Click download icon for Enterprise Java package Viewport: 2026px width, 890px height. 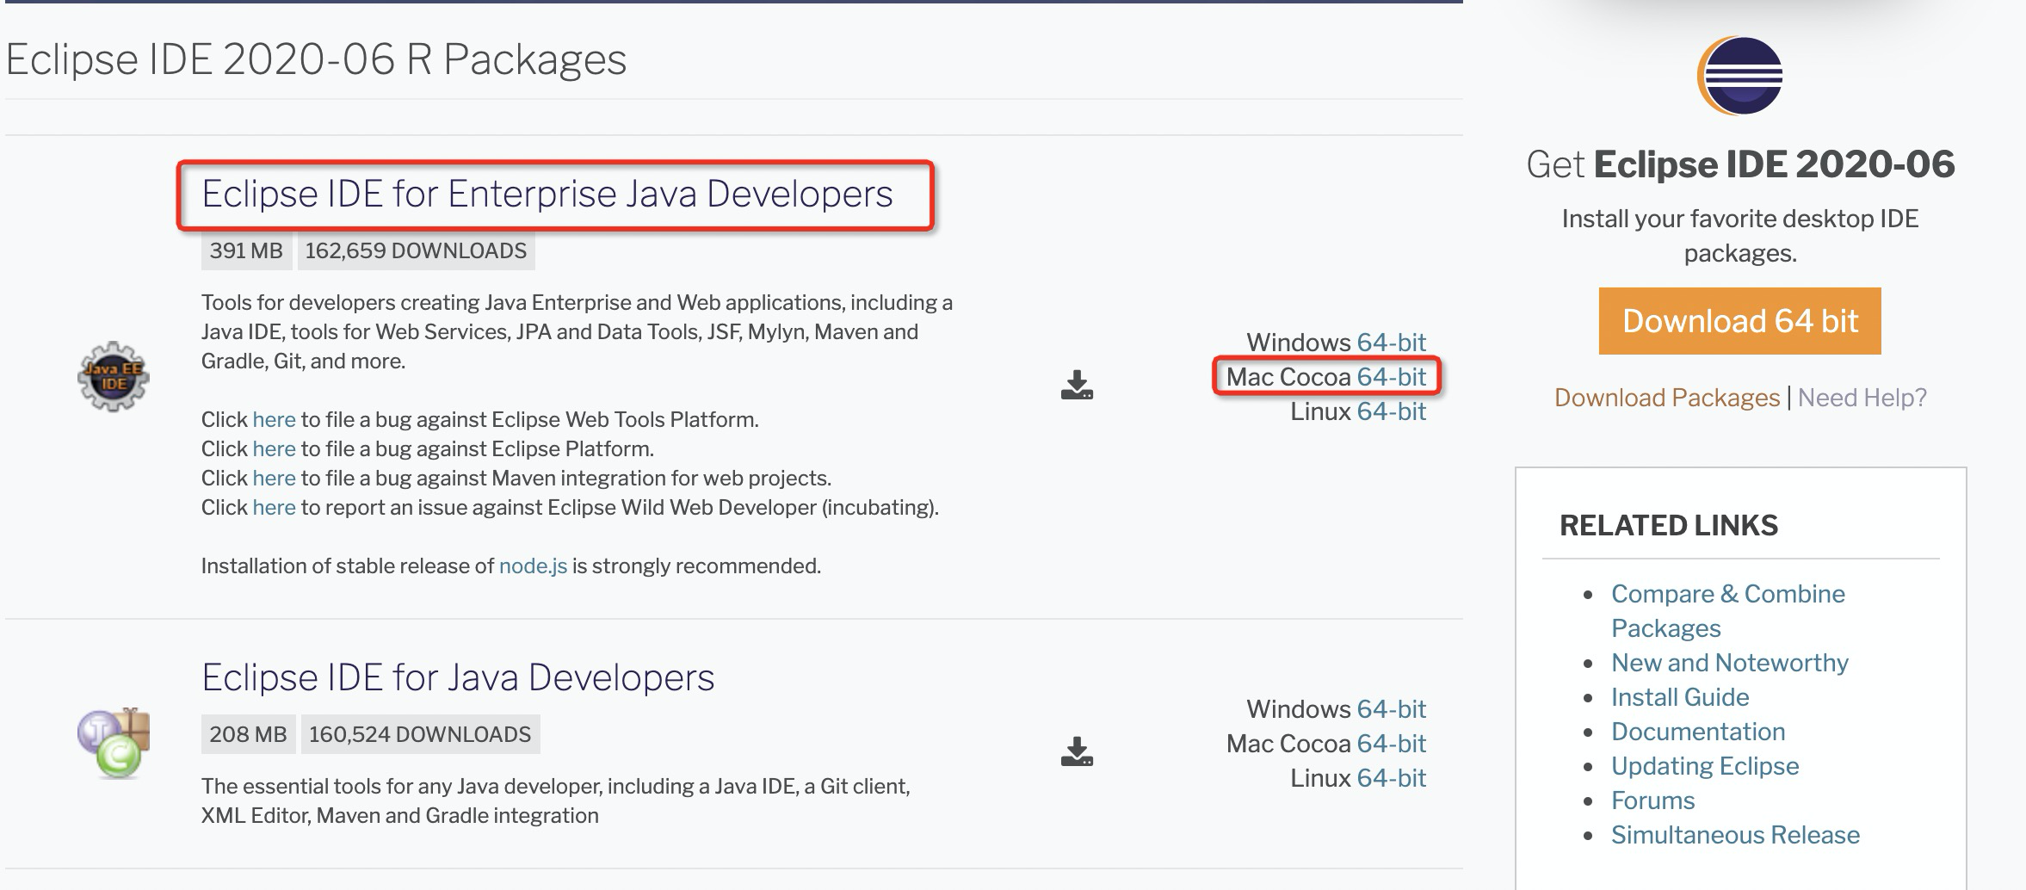(x=1077, y=386)
